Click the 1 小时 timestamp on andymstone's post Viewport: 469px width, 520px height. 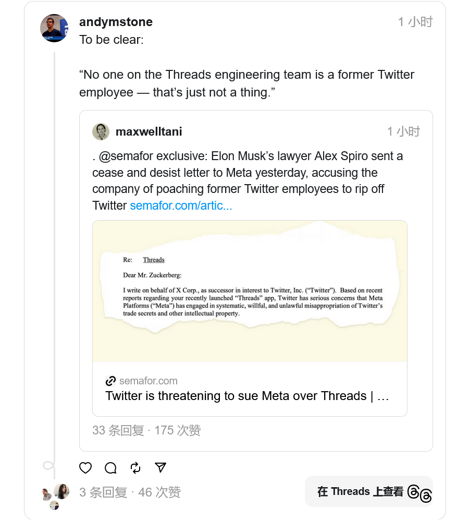(415, 22)
